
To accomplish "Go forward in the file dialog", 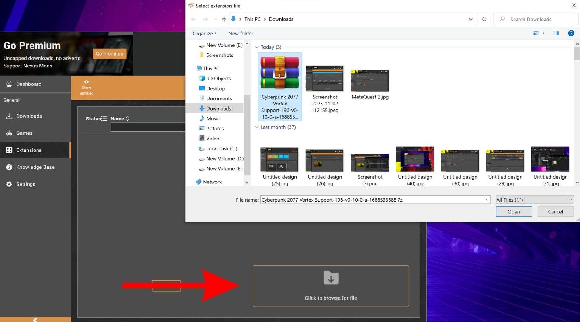I will [x=206, y=19].
